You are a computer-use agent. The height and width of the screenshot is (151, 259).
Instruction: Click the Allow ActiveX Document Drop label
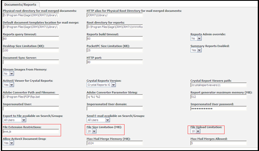25,139
